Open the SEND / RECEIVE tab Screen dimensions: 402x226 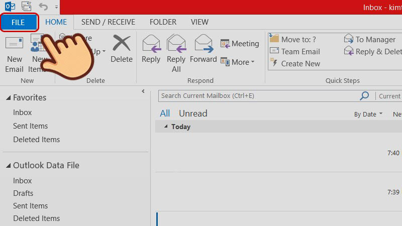108,22
